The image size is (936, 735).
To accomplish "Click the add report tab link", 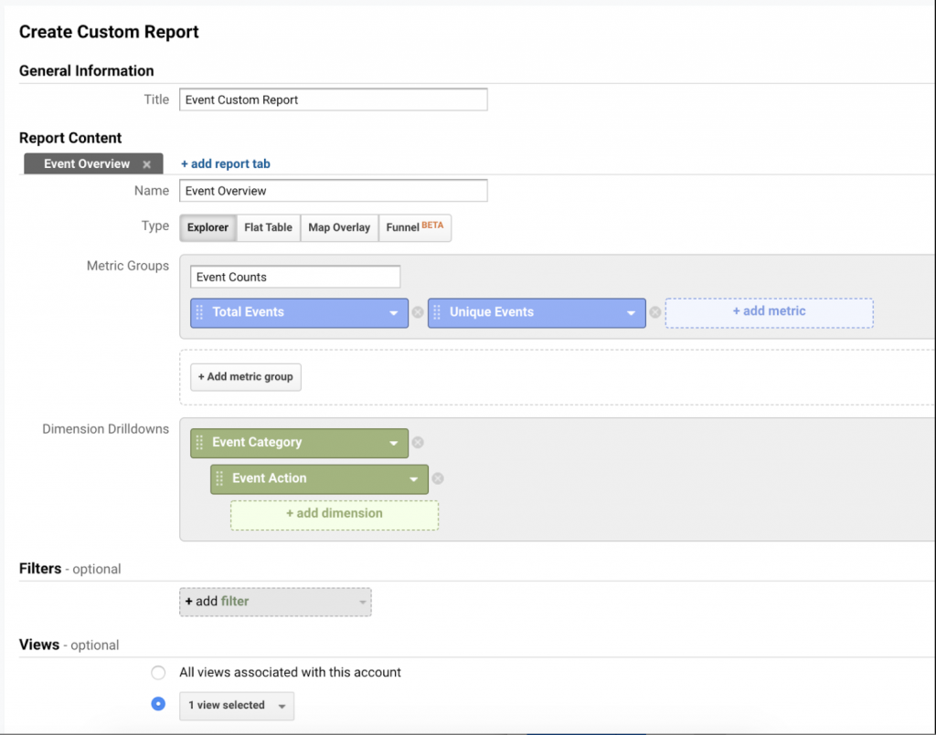I will pyautogui.click(x=225, y=164).
